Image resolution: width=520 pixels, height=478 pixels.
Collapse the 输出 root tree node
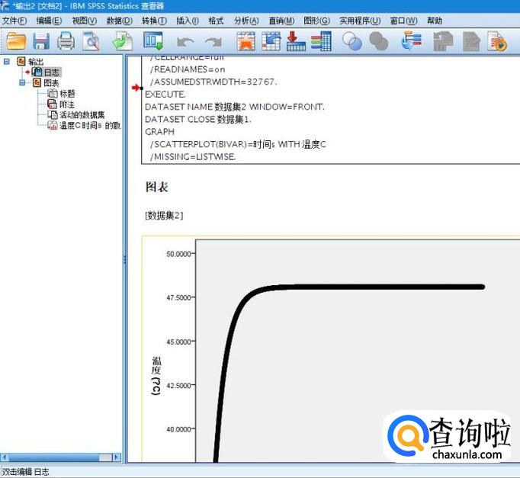(7, 61)
